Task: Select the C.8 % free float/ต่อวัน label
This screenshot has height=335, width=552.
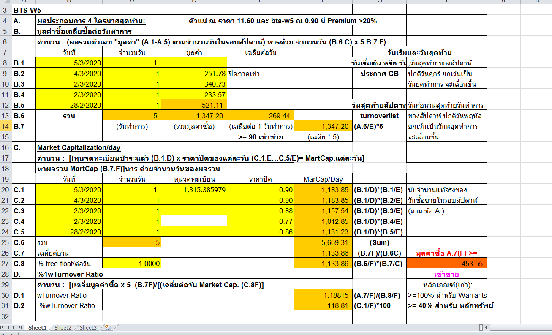Action: 69,263
